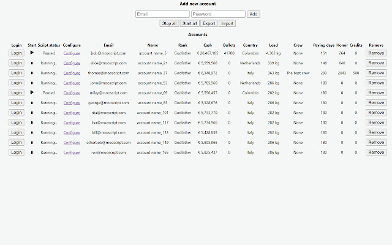Remove the thomas@mooscript.com account
The image size is (392, 245).
click(x=376, y=73)
